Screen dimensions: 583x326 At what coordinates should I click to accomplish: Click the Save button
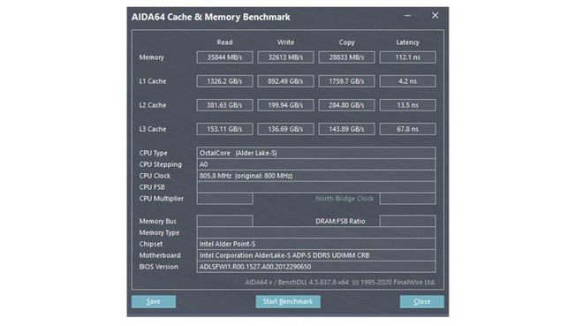coord(154,301)
